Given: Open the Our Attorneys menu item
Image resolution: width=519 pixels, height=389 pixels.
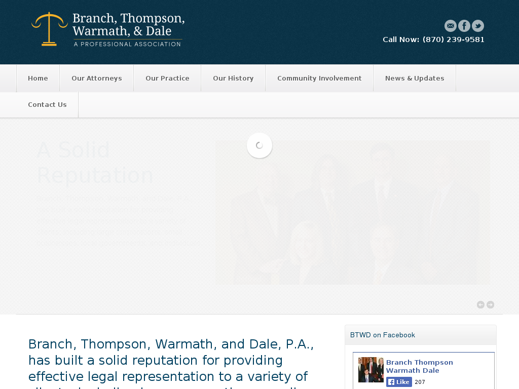Looking at the screenshot, I should 97,79.
